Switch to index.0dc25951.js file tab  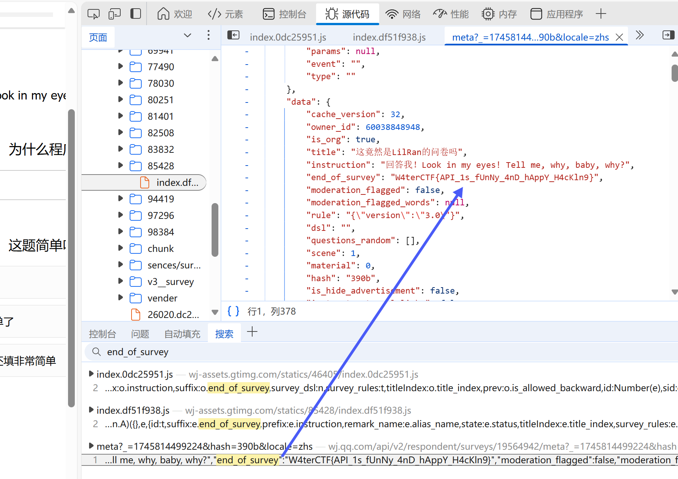(288, 37)
